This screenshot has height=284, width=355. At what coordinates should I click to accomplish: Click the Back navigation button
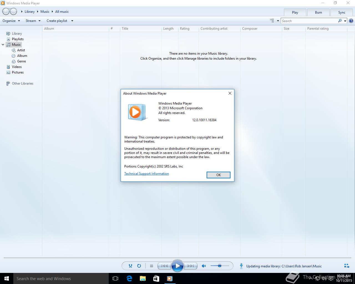coord(6,11)
